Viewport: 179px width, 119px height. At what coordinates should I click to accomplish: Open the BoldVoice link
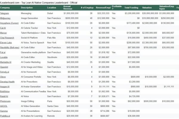click(x=5, y=92)
